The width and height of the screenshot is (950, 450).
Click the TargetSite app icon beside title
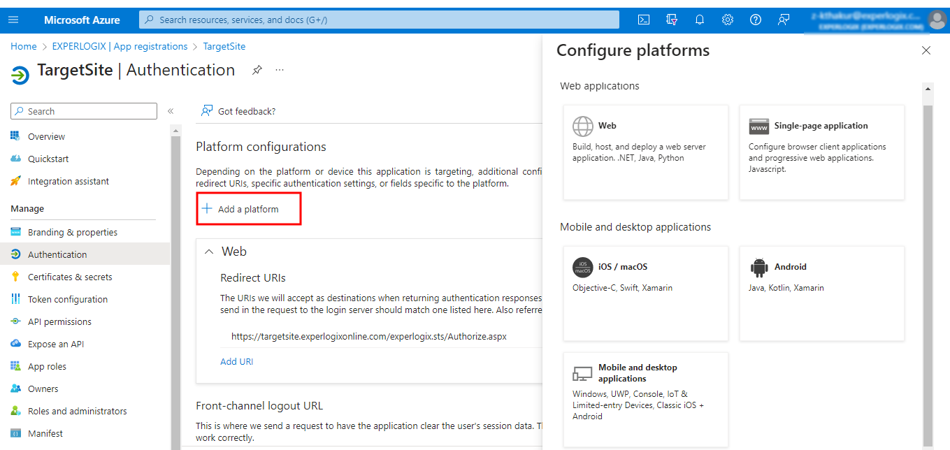[x=20, y=75]
